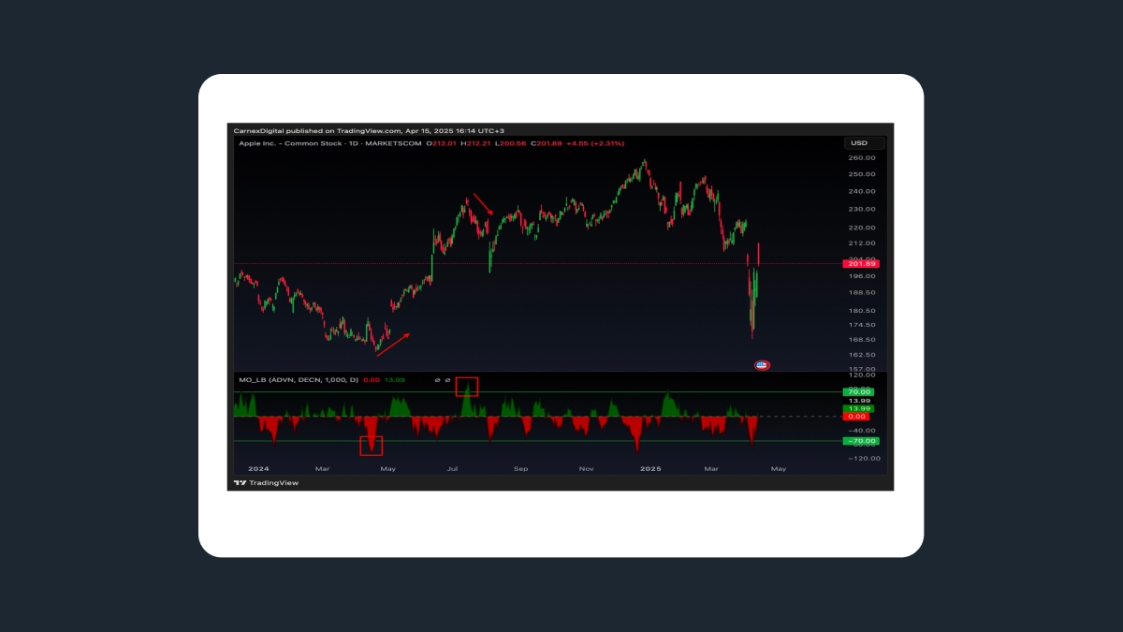Click the green -70.00 level label
The height and width of the screenshot is (632, 1123).
[x=859, y=440]
